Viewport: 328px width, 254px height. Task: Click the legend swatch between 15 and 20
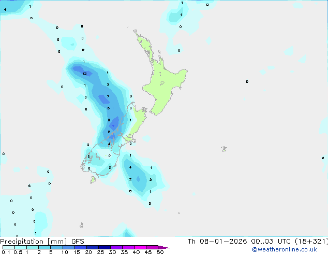coord(81,247)
